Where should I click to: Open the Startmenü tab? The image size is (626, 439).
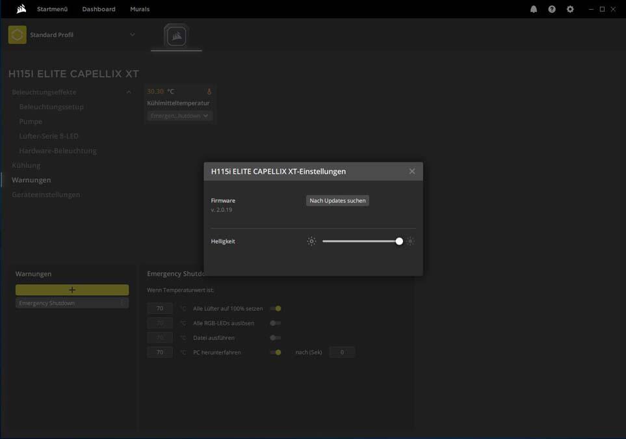pyautogui.click(x=52, y=9)
